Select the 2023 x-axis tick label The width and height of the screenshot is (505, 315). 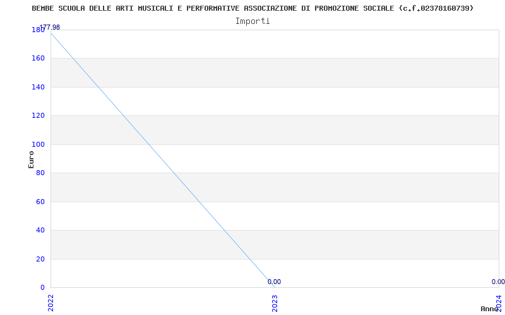point(275,303)
